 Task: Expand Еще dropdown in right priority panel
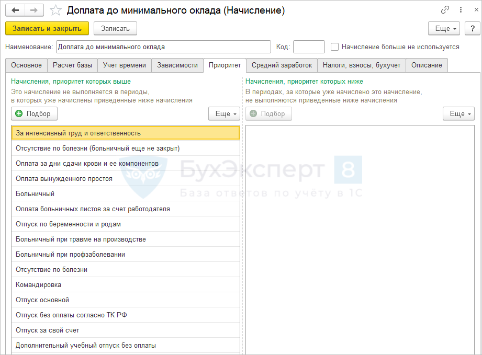[458, 113]
